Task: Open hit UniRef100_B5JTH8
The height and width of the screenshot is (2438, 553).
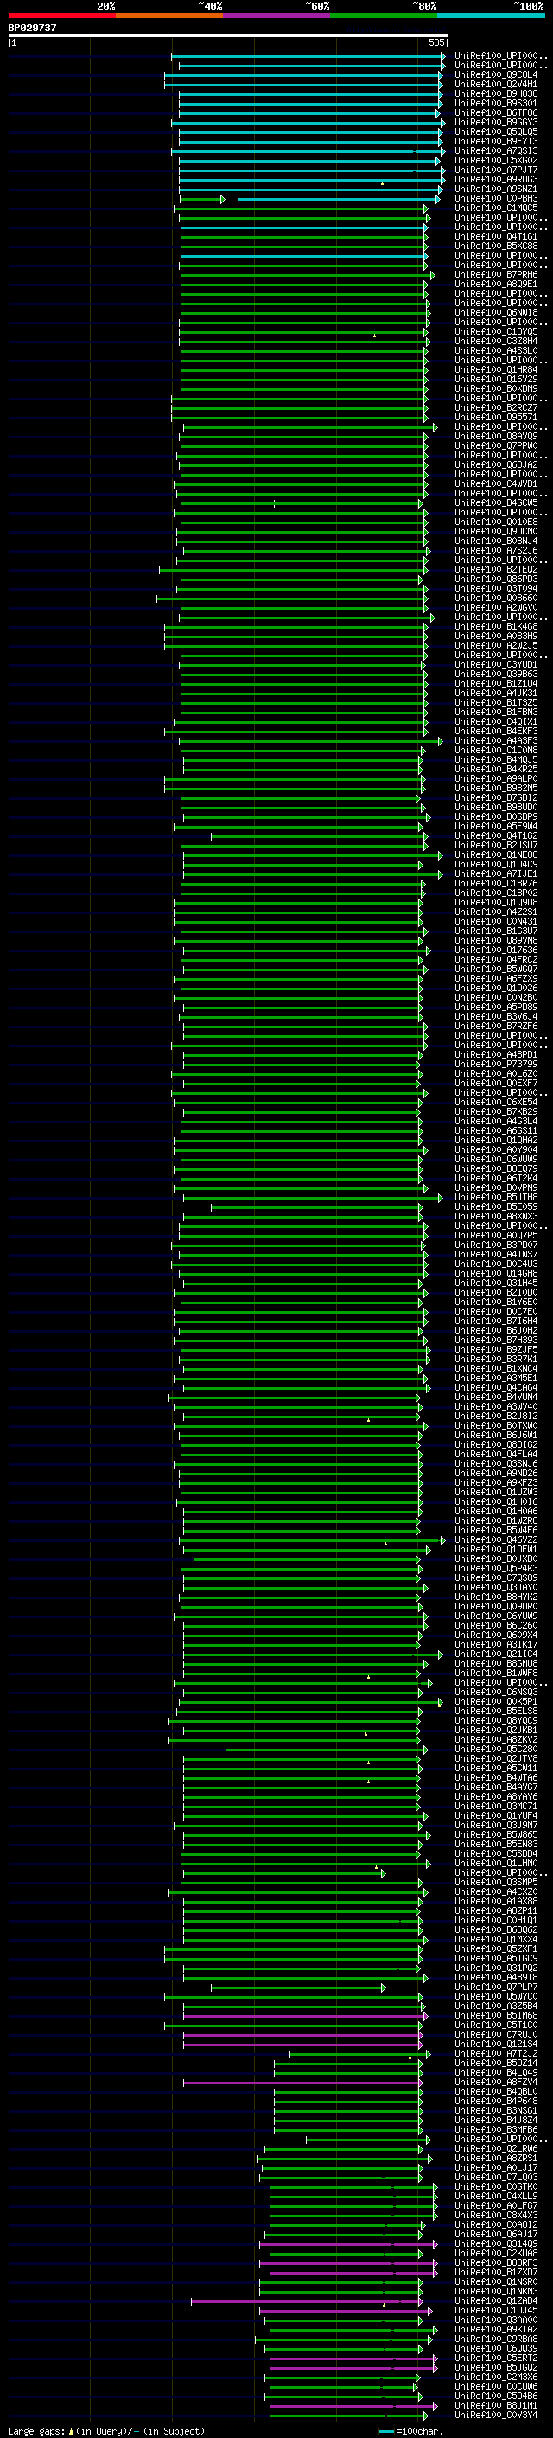Action: point(495,1197)
